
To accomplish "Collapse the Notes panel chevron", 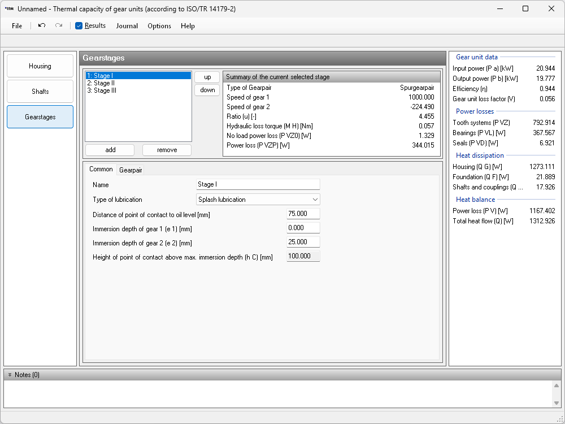I will coord(10,375).
